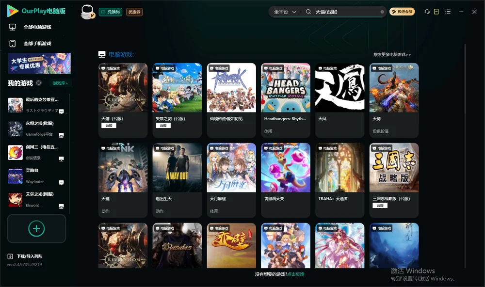Click the 兑换码 redeem code button
Image resolution: width=485 pixels, height=287 pixels.
111,12
